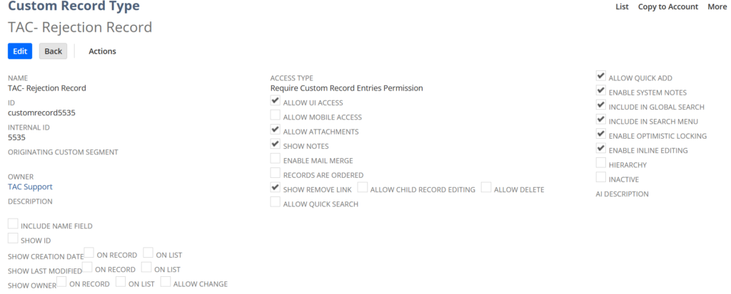
Task: Check the Allow Delete checkbox
Action: [x=486, y=187]
